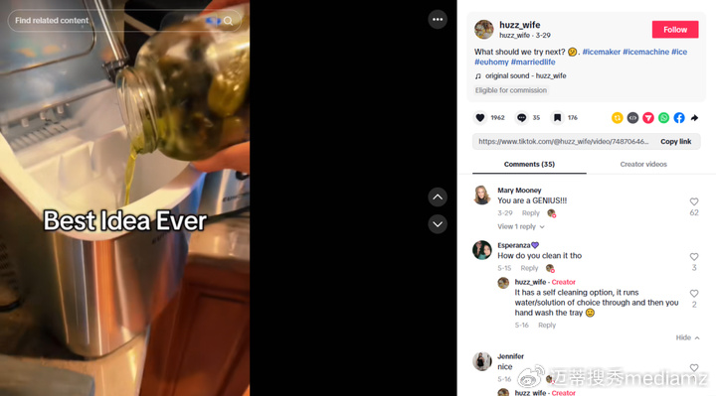This screenshot has width=716, height=396.
Task: Follow the huzz_wife account
Action: click(x=675, y=30)
